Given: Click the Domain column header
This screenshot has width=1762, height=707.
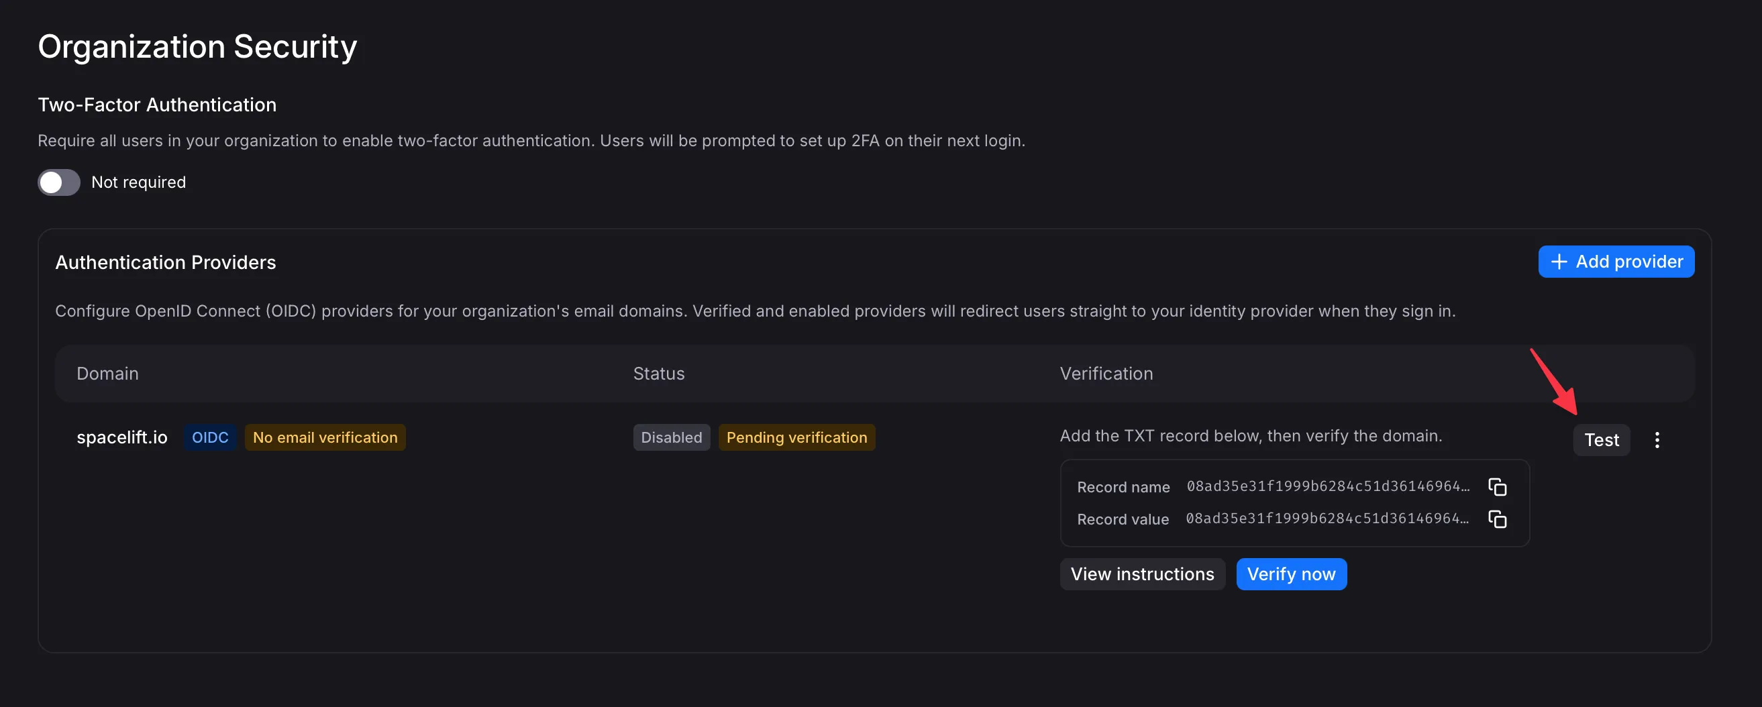Looking at the screenshot, I should pos(107,374).
